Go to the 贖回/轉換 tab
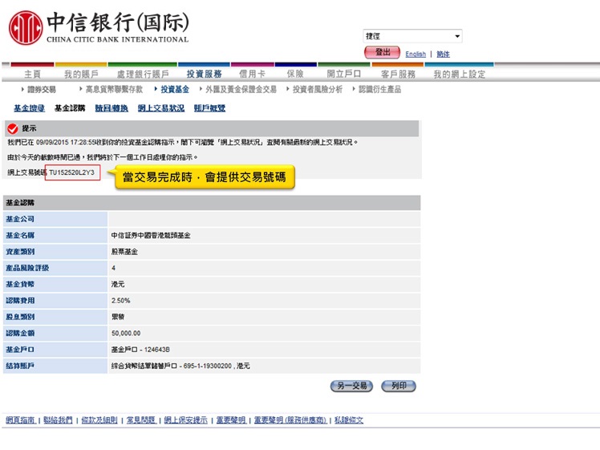 point(111,108)
